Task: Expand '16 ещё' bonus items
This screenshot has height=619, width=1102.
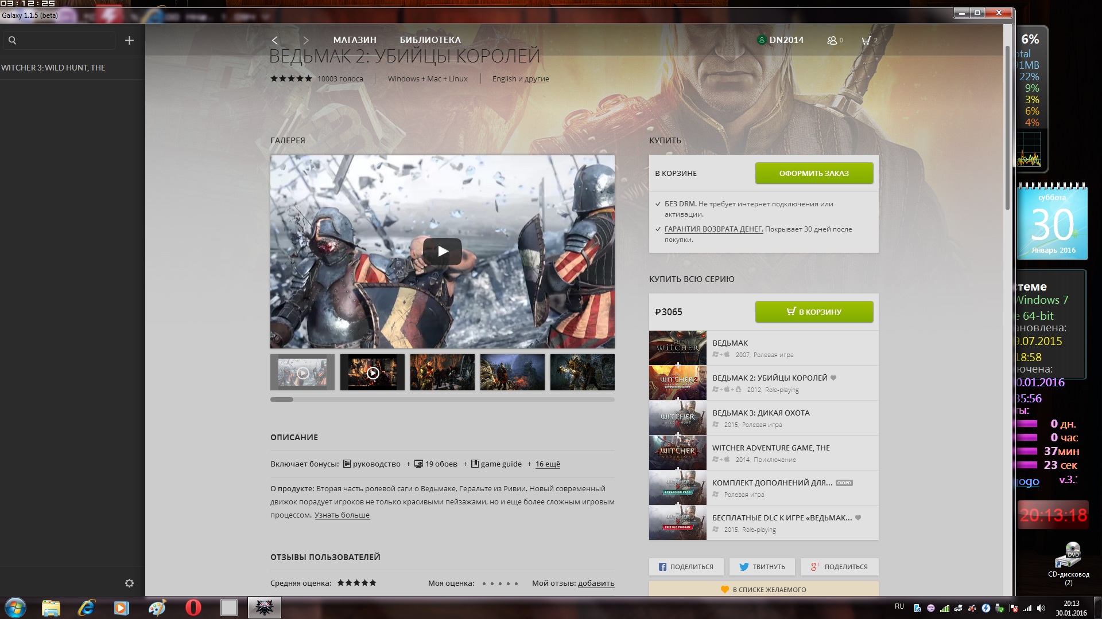Action: (x=548, y=464)
